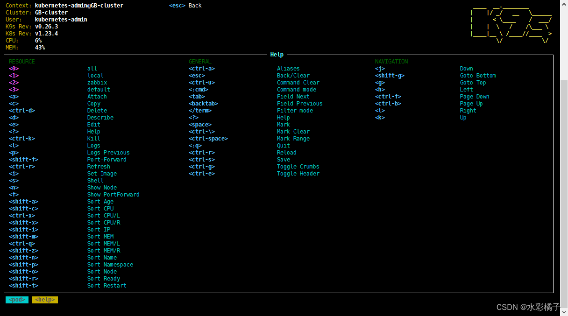The height and width of the screenshot is (316, 568).
Task: Click the Sort MEM/L entry
Action: [104, 244]
